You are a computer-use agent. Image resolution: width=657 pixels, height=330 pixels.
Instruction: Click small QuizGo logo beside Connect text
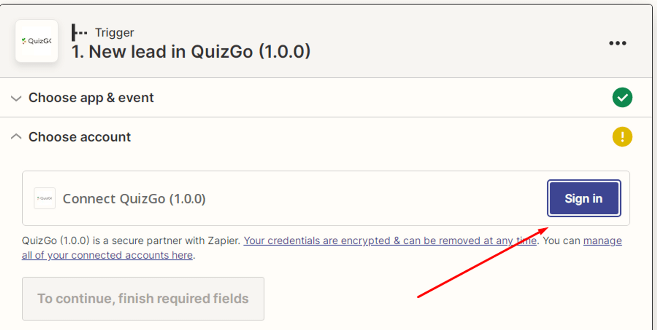[x=45, y=198]
